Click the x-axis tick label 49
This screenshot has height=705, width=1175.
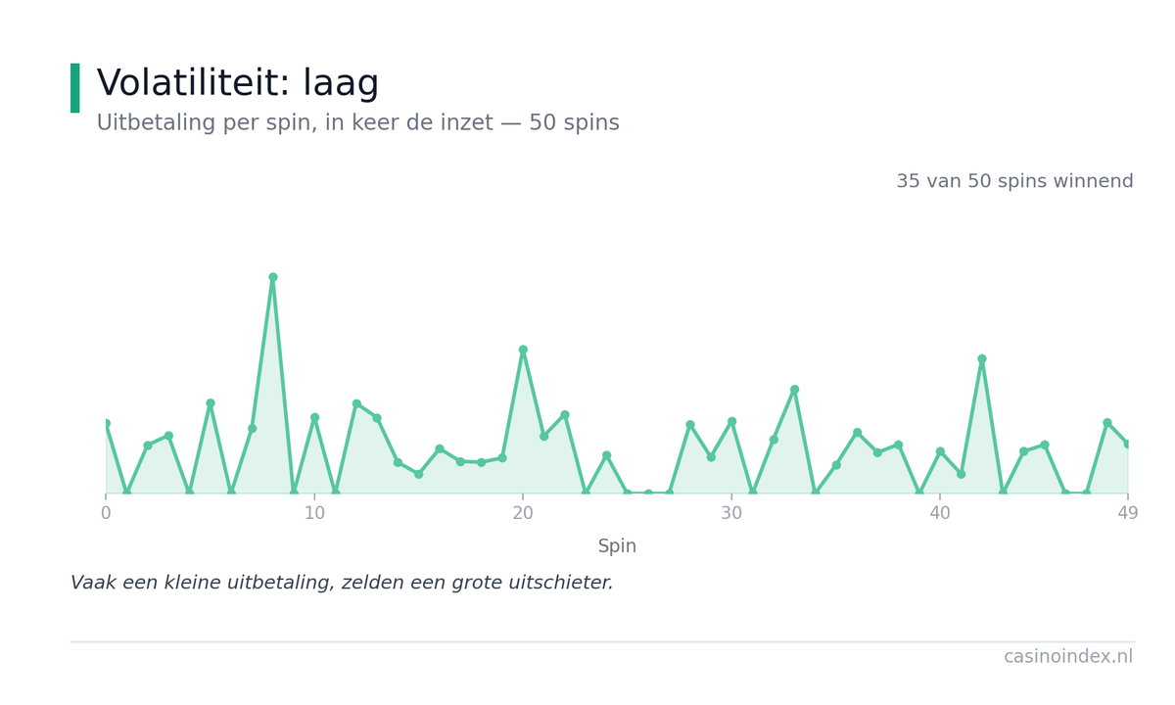(1128, 514)
